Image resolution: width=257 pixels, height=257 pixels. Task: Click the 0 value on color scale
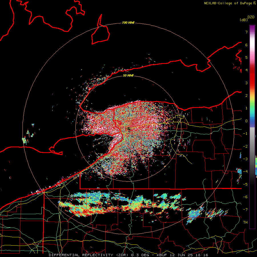click(x=246, y=121)
